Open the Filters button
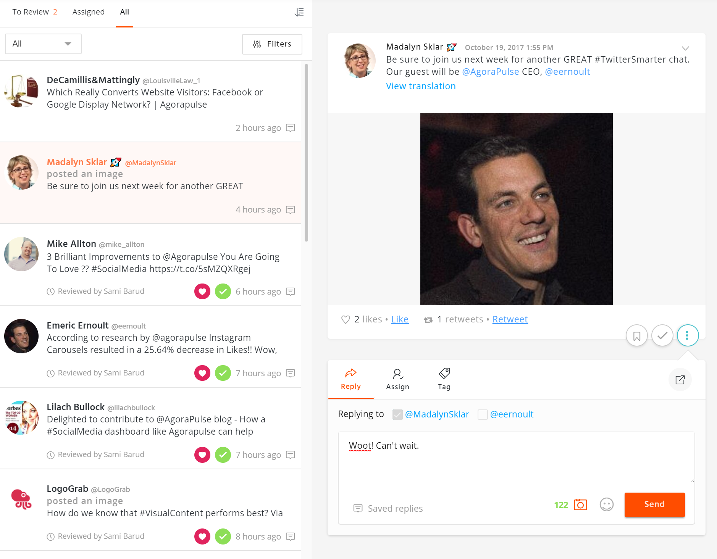Viewport: 717px width, 559px height. pyautogui.click(x=272, y=44)
